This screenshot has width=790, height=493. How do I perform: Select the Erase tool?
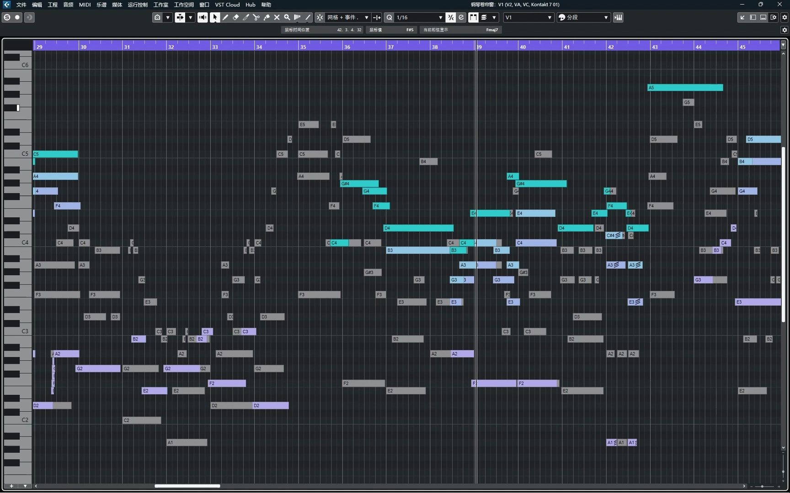click(x=236, y=17)
